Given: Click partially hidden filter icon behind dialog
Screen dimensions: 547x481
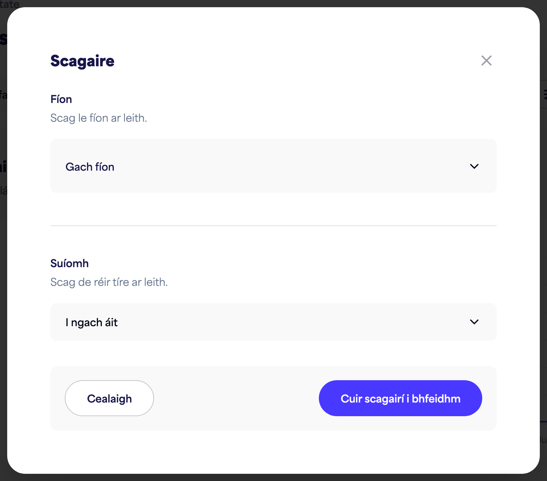Looking at the screenshot, I should (544, 95).
